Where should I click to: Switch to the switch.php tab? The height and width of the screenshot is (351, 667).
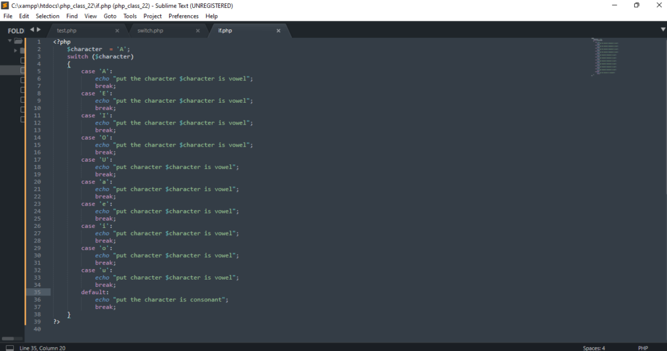[x=150, y=31]
